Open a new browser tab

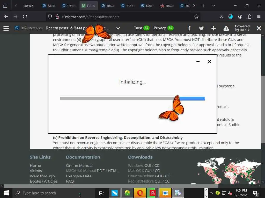pyautogui.click(x=203, y=6)
